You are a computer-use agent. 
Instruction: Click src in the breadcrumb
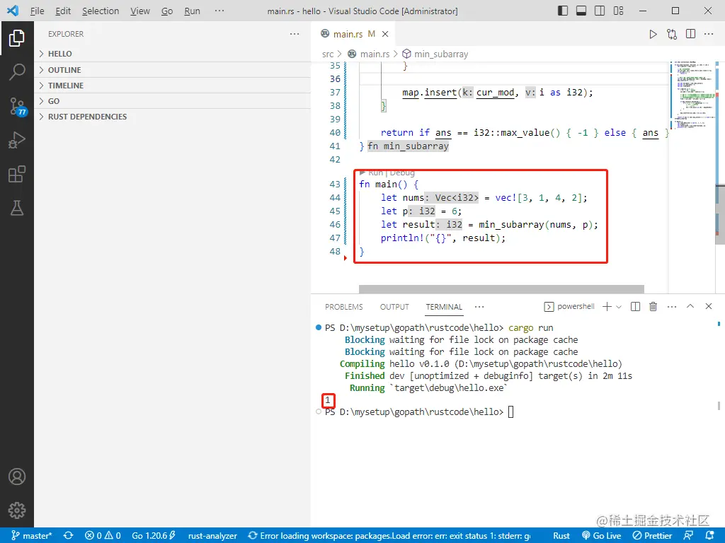[x=327, y=54]
